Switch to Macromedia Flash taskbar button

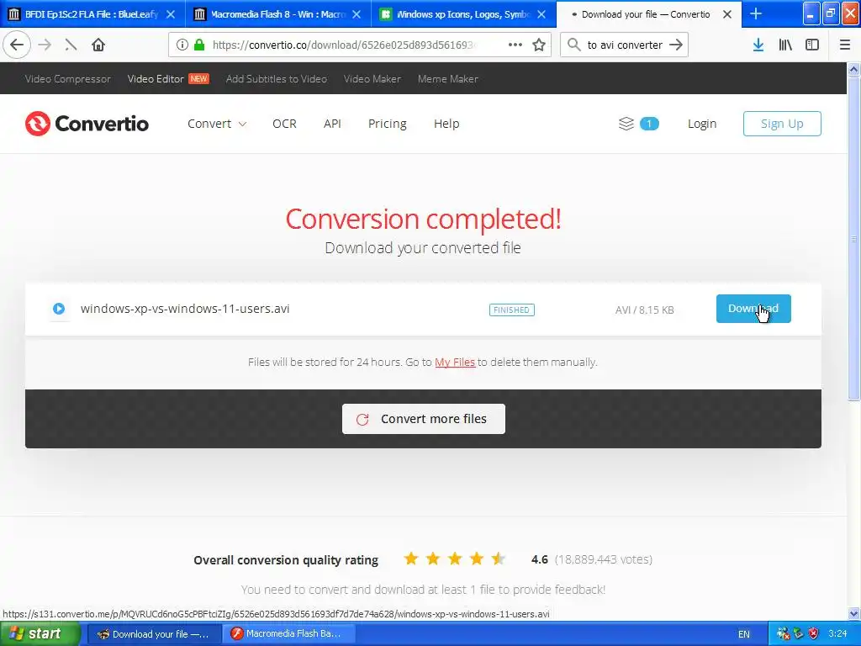288,634
